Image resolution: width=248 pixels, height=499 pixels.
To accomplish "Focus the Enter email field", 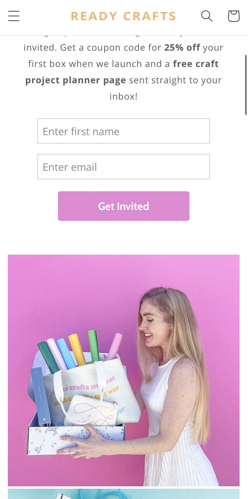I will click(x=124, y=167).
